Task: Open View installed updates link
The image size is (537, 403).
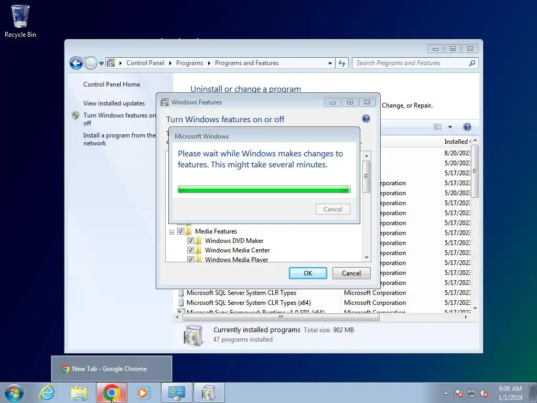Action: pos(114,103)
